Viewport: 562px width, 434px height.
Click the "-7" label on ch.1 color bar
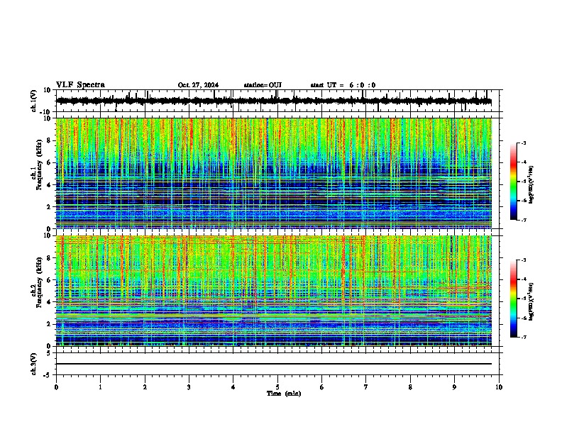coord(523,220)
